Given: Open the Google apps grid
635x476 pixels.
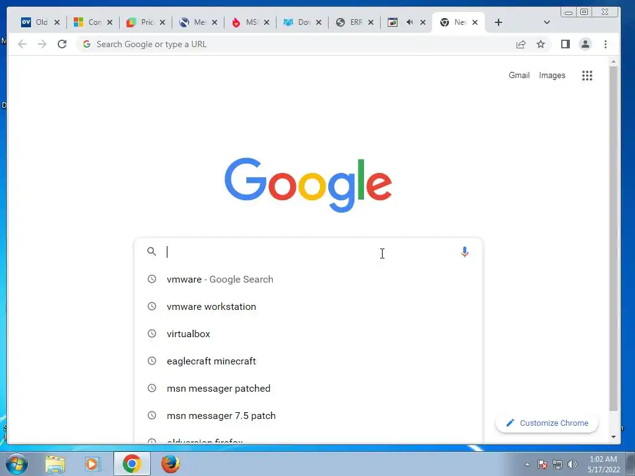Looking at the screenshot, I should pyautogui.click(x=587, y=75).
